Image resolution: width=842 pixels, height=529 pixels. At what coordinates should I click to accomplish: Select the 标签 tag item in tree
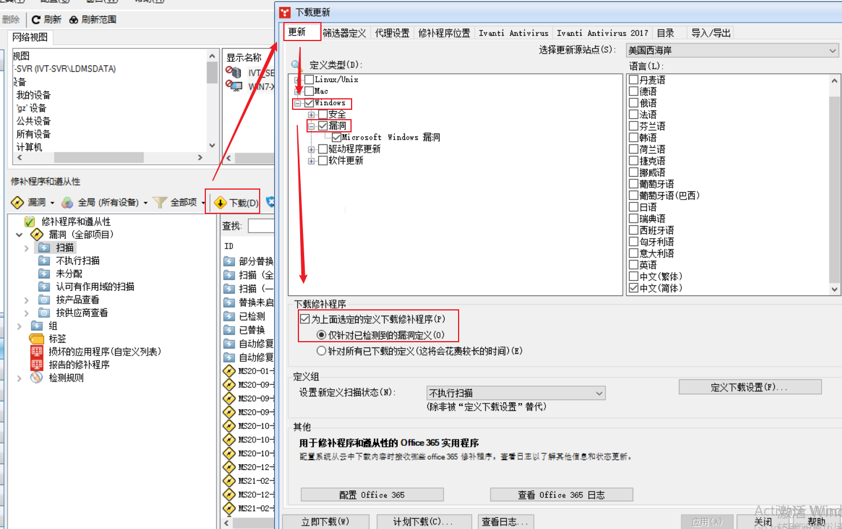coord(57,339)
